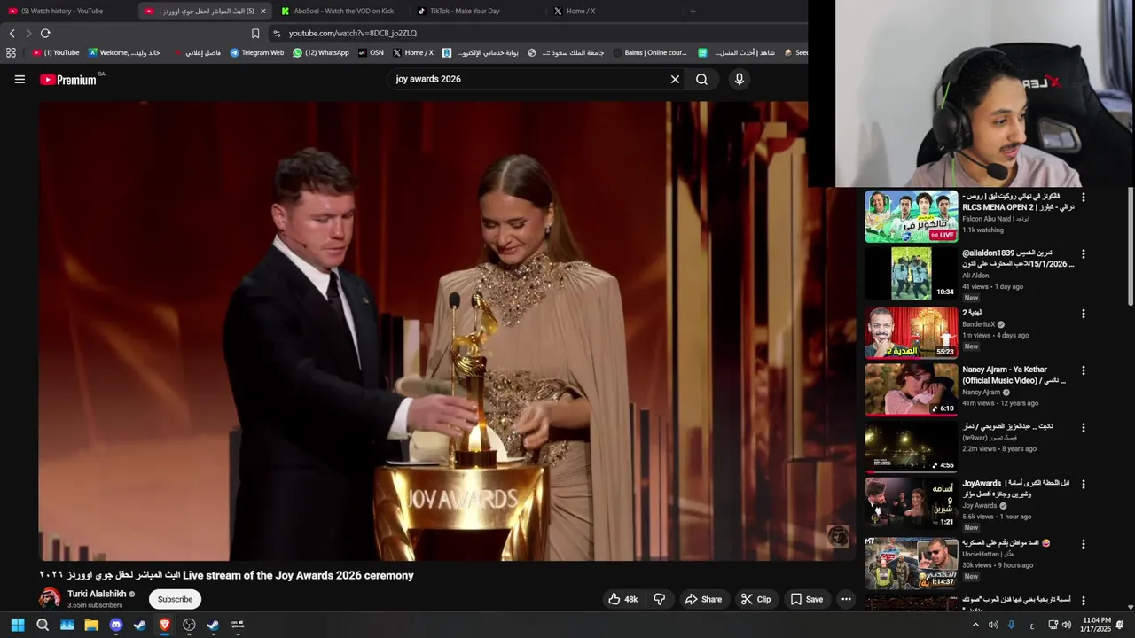
Task: Click the address bar URL youtube.com/watch
Action: [352, 33]
